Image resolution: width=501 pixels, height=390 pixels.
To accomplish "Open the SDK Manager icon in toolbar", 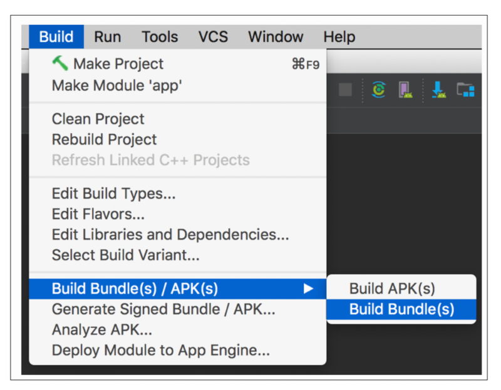I will [440, 89].
